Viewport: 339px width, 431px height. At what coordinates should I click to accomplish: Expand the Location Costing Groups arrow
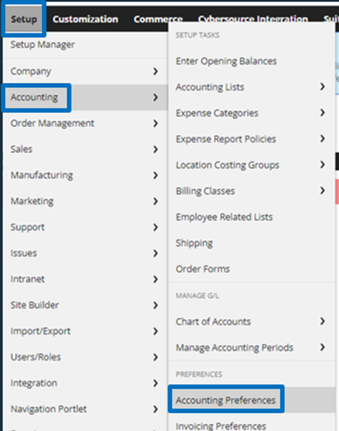pos(323,164)
